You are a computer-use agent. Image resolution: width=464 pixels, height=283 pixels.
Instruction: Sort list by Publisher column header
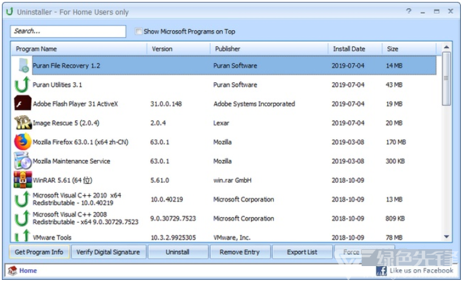[x=269, y=49]
